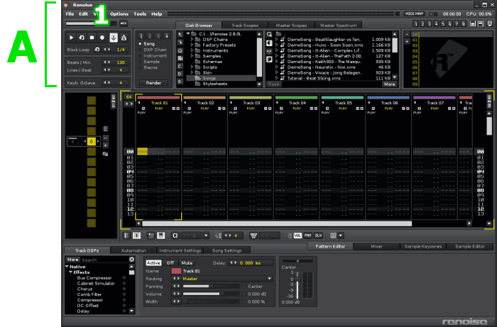Toggle sample preview speaker icon
Image resolution: width=497 pixels, height=327 pixels.
(x=269, y=43)
